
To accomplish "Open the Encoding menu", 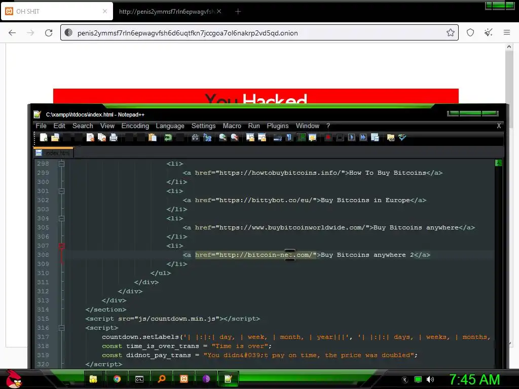I will pos(135,126).
